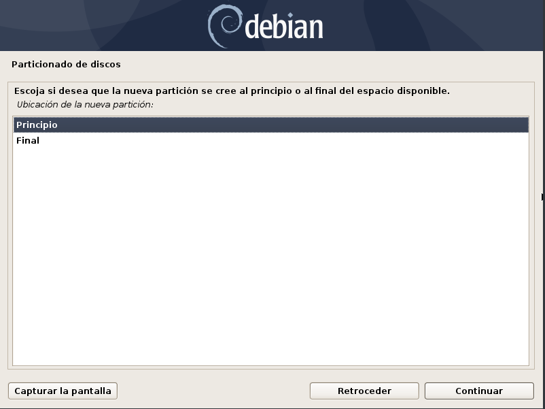Click the letter d starting the debian wordmark
This screenshot has height=409, width=545.
(253, 26)
